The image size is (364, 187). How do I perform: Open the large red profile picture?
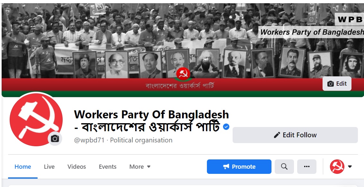click(x=36, y=120)
